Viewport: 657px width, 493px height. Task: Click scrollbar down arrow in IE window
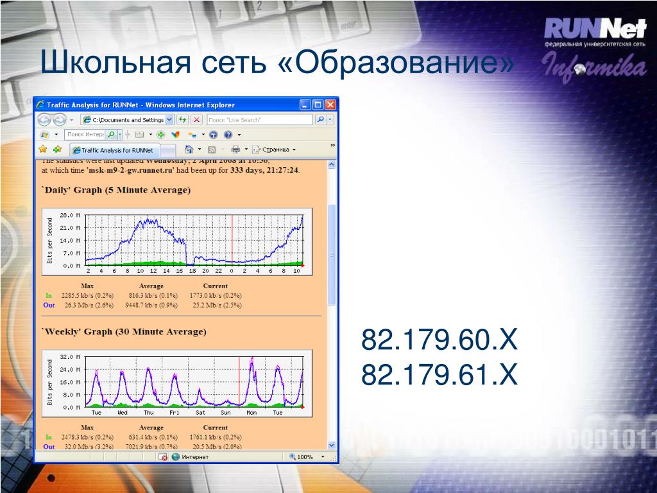(x=332, y=445)
